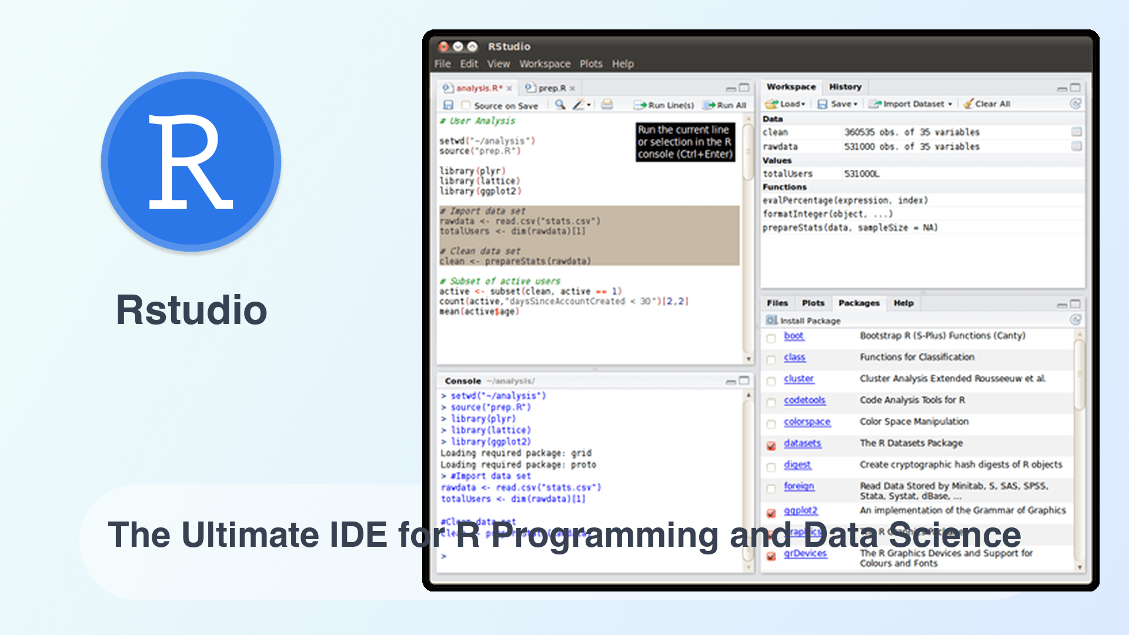Viewport: 1129px width, 635px height.
Task: Check the colorspace package checkbox
Action: pyautogui.click(x=771, y=425)
